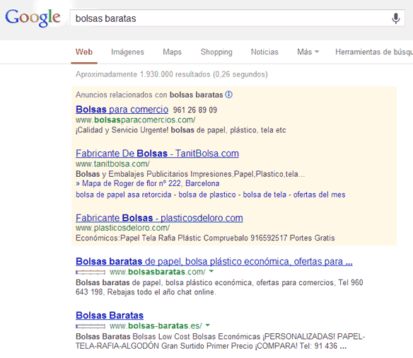This screenshot has width=413, height=358.
Task: Click the phone number 961 26 89 09
Action: tap(195, 110)
